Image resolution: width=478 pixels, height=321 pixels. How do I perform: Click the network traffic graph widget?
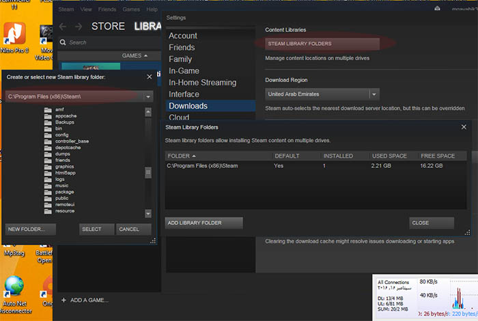tap(425, 298)
